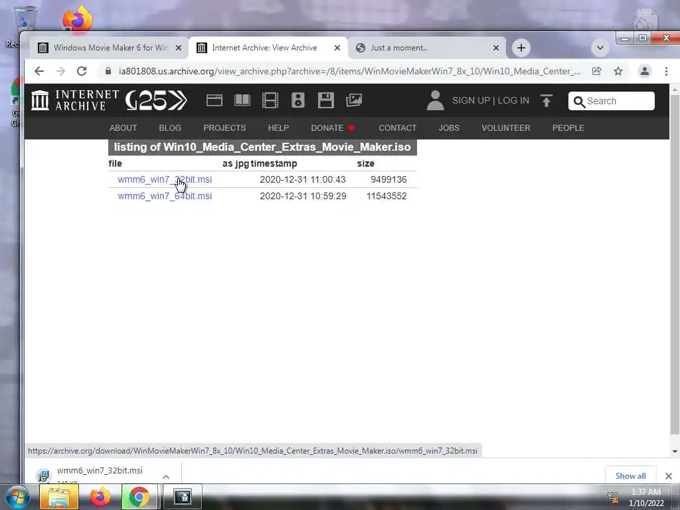
Task: Click the search magnifier icon
Action: pos(579,102)
